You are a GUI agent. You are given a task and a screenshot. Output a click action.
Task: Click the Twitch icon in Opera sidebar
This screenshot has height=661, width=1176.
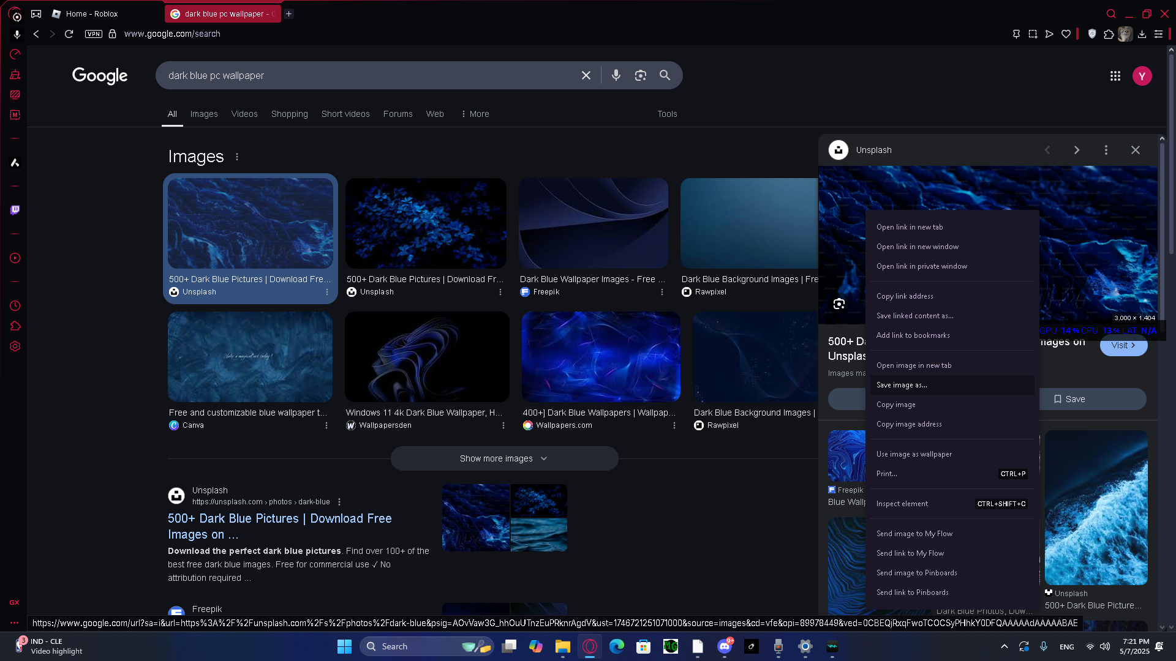tap(15, 210)
